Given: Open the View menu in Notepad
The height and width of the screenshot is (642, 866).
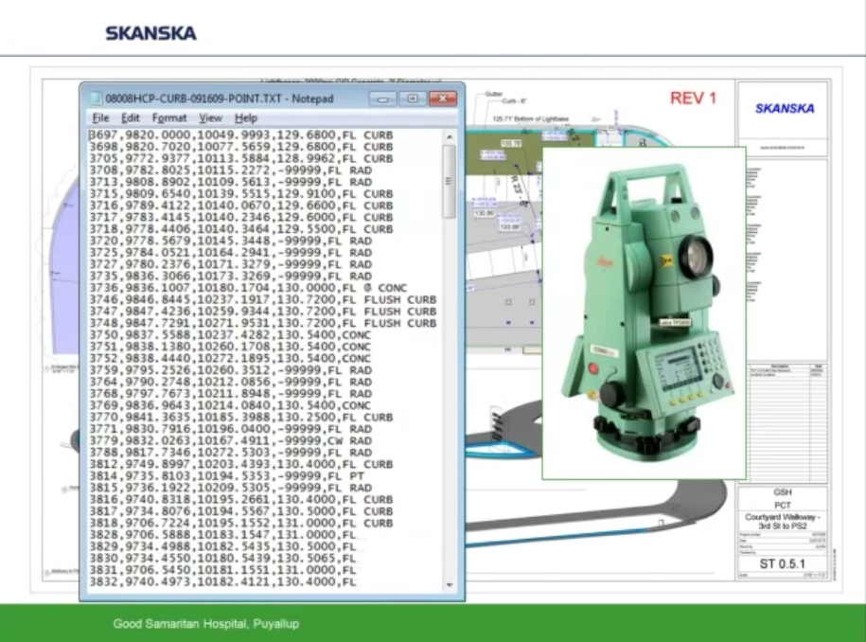Looking at the screenshot, I should pos(210,118).
